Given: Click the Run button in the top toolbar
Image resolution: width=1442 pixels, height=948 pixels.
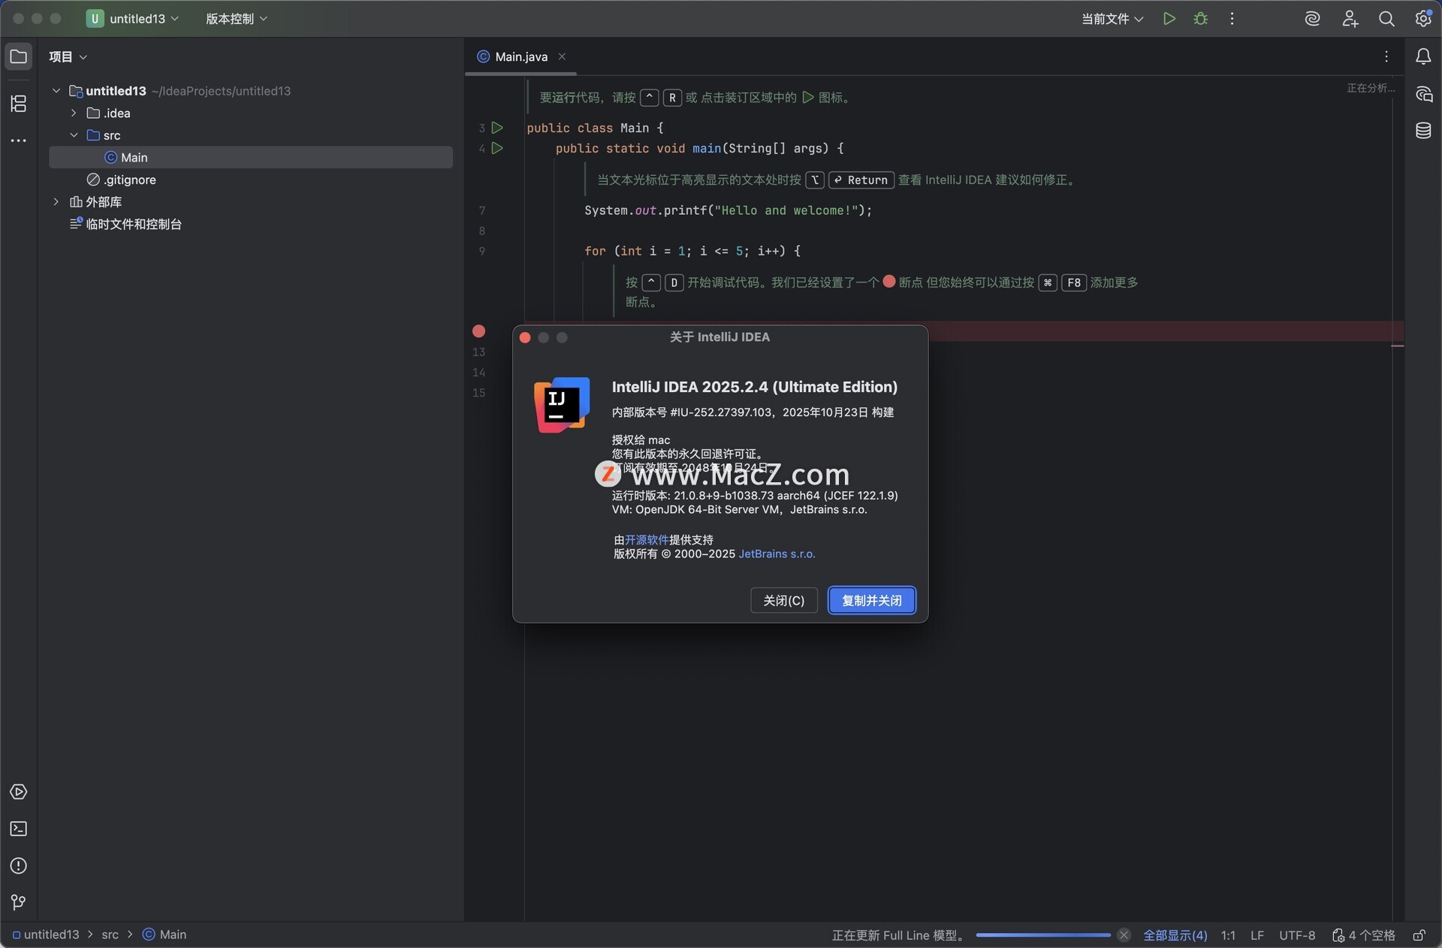Looking at the screenshot, I should (1169, 19).
